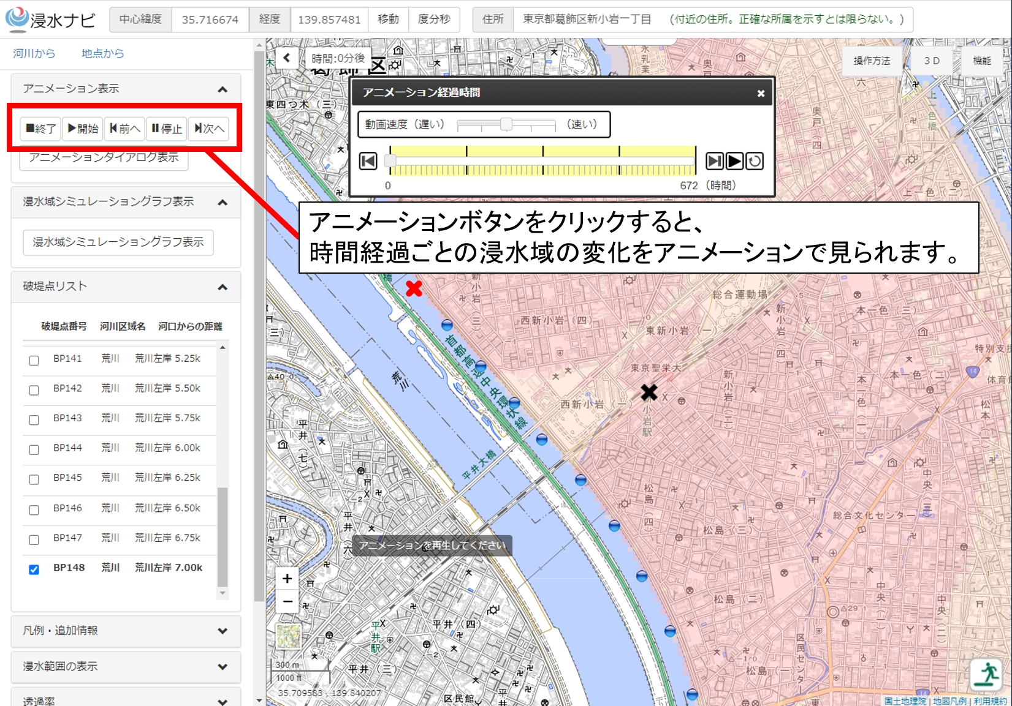Check the BP143 breach point checkbox
This screenshot has width=1012, height=706.
click(34, 420)
